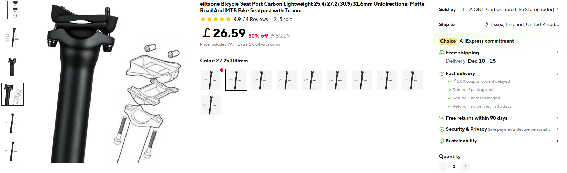Choose the last variant swatch in second row
Viewport: 567px width, 173px height.
coord(211,105)
